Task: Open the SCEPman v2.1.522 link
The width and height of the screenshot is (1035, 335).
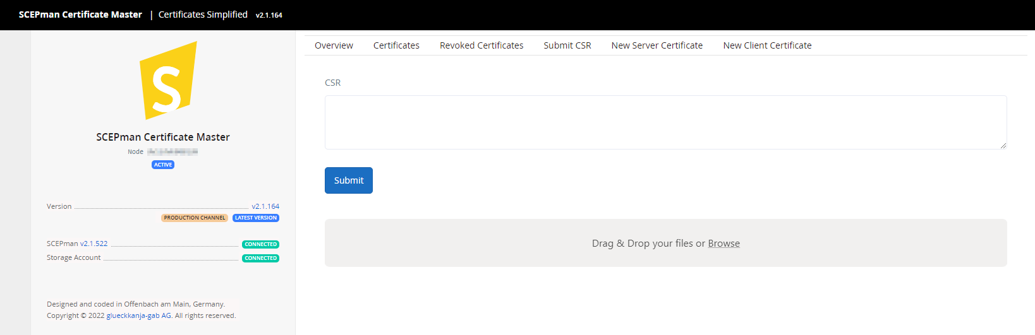Action: click(94, 244)
